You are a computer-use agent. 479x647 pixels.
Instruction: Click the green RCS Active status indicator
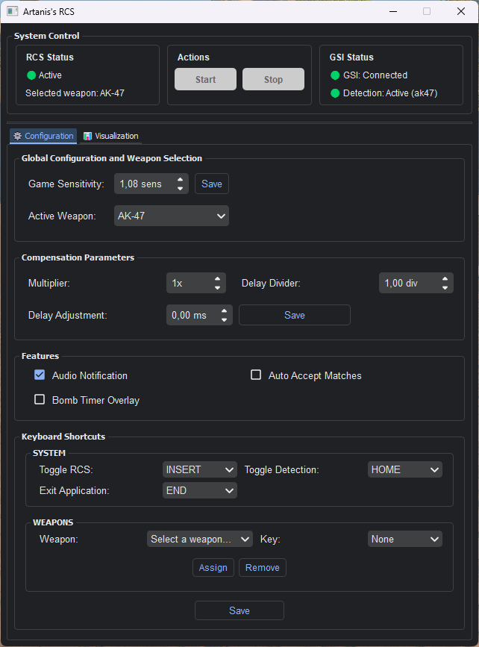click(x=31, y=75)
